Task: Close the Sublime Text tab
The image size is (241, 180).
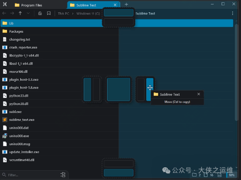Action: (x=115, y=5)
